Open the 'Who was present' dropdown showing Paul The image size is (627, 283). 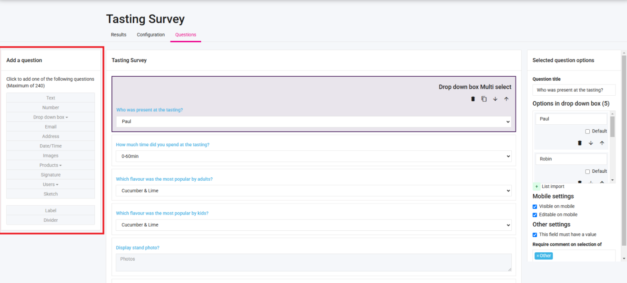pos(313,122)
